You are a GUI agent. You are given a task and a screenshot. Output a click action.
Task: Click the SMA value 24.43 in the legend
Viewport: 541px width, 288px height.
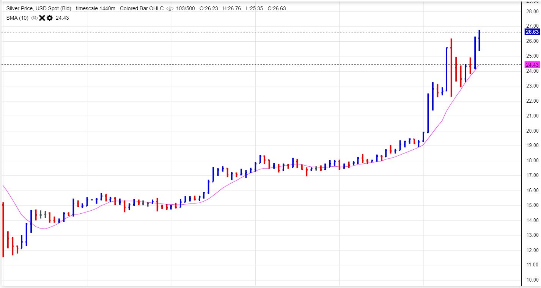[x=62, y=18]
